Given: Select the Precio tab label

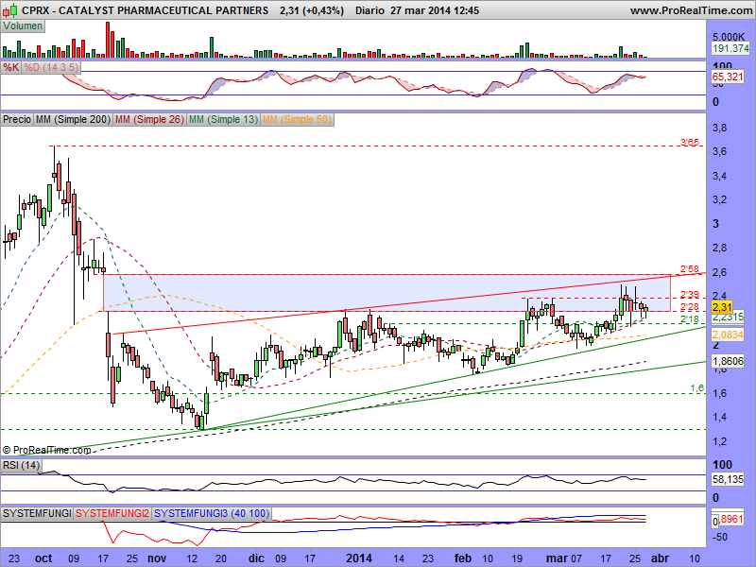Looking at the screenshot, I should 17,120.
